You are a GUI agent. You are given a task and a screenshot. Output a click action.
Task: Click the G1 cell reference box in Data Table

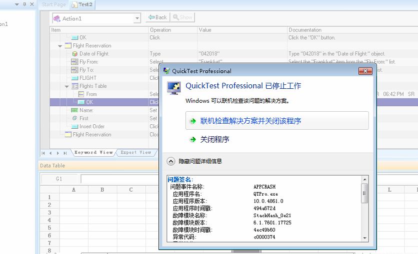[x=59, y=179]
